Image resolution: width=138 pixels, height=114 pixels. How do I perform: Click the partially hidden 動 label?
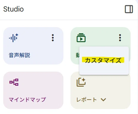(78, 55)
